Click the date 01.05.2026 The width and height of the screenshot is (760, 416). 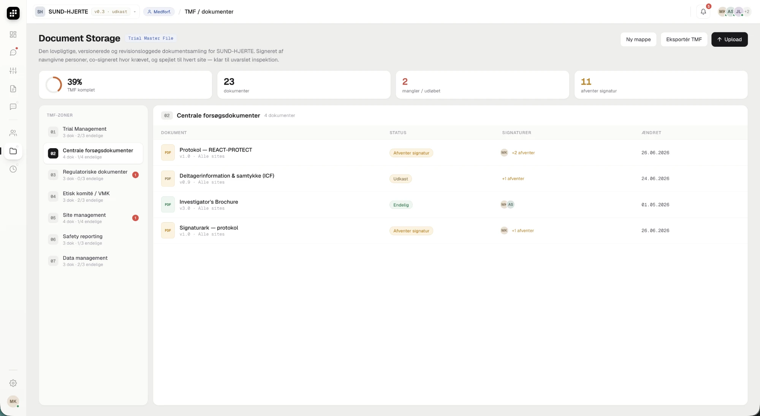click(655, 205)
